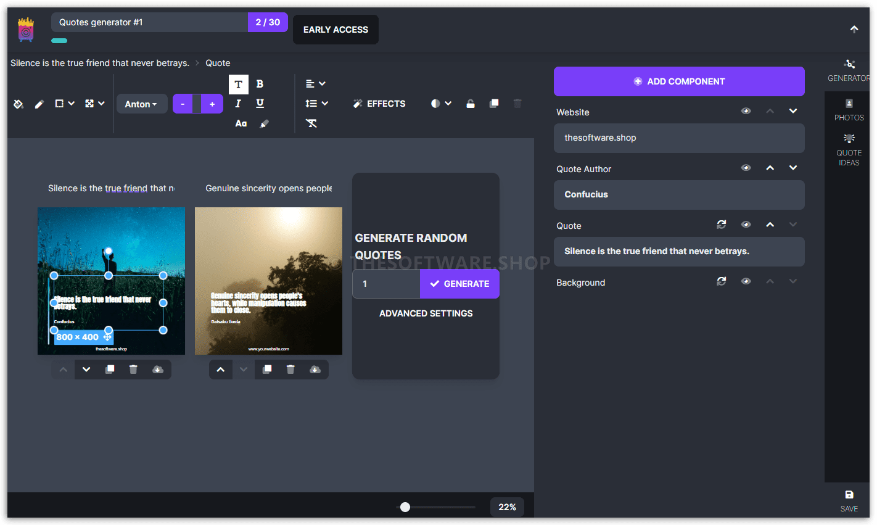Screen dimensions: 877x525
Task: Click the Generate button
Action: 459,284
